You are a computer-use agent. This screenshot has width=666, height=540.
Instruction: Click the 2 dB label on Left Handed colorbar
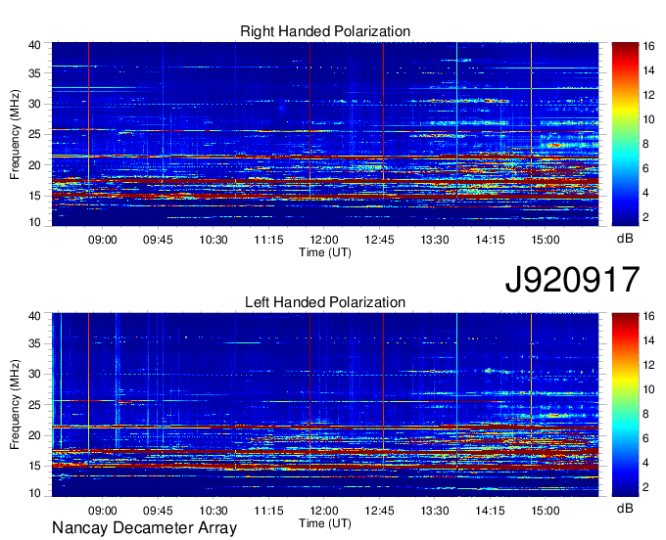click(x=645, y=487)
